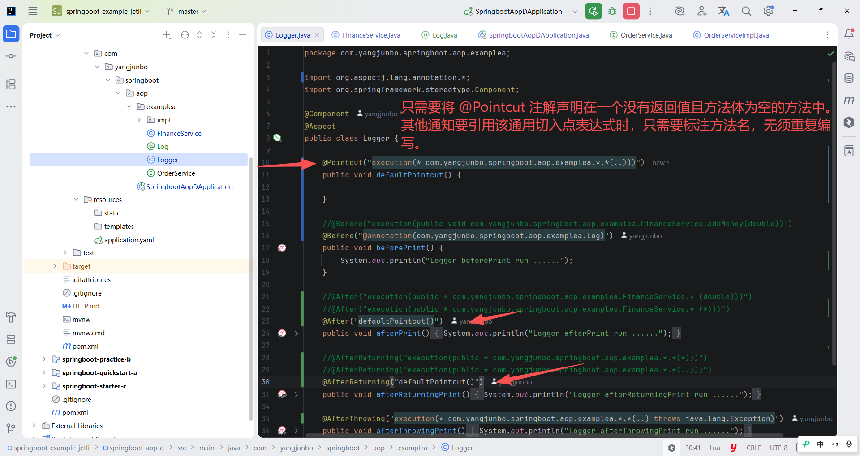860x456 pixels.
Task: Open Code With Me add-user icon
Action: [702, 11]
